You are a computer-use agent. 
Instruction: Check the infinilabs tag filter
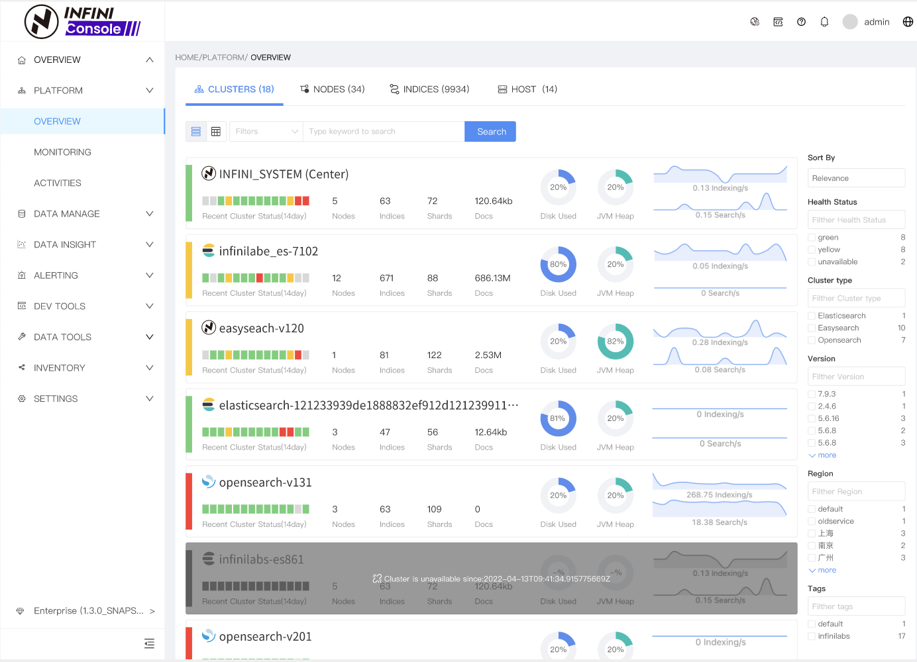[812, 636]
